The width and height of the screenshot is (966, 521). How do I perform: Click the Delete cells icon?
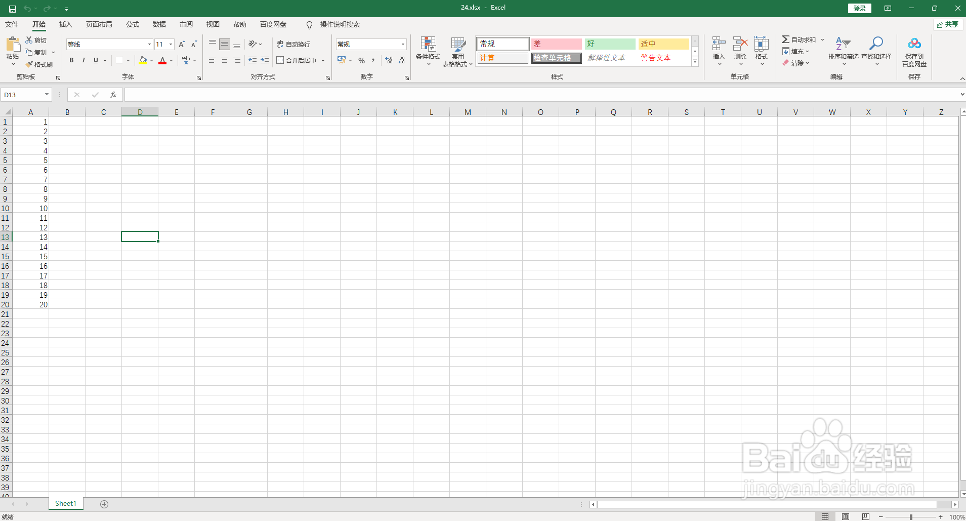740,44
